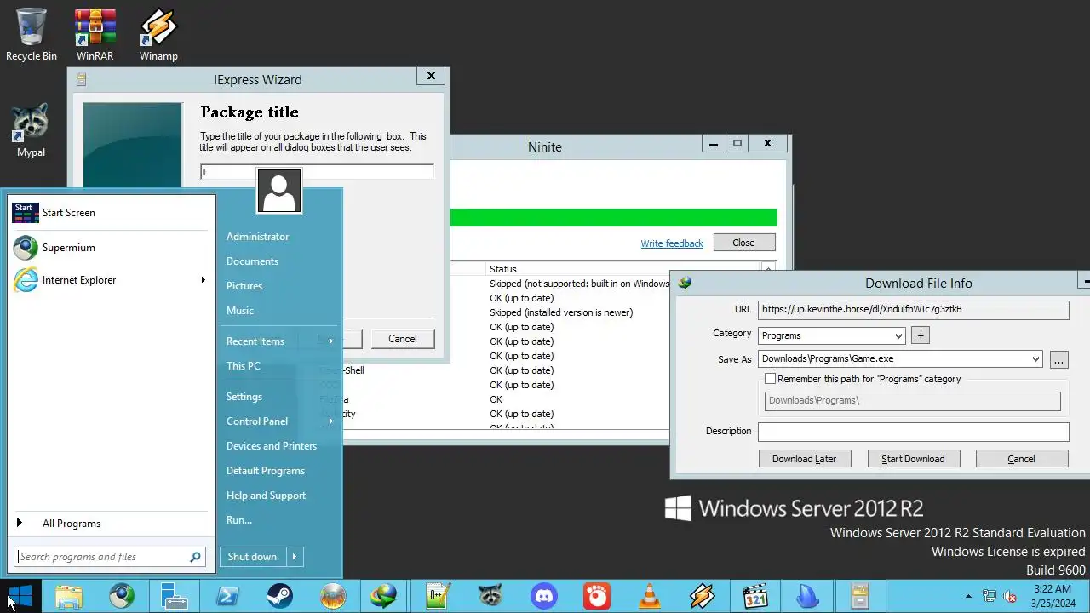
Task: Expand the Internet Explorer jump list arrow
Action: tap(203, 280)
